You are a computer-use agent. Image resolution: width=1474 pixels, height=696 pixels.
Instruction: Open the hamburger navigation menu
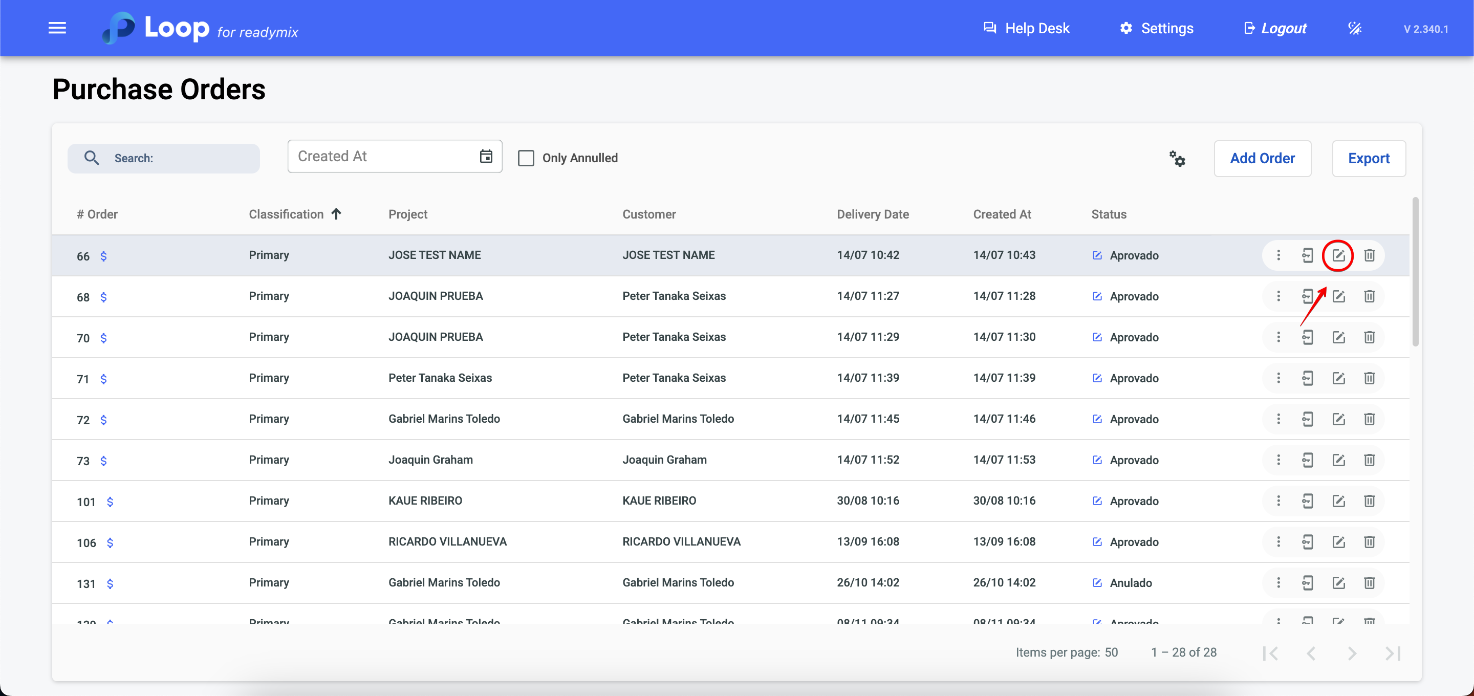pyautogui.click(x=57, y=28)
